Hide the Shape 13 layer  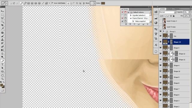tap(160, 42)
